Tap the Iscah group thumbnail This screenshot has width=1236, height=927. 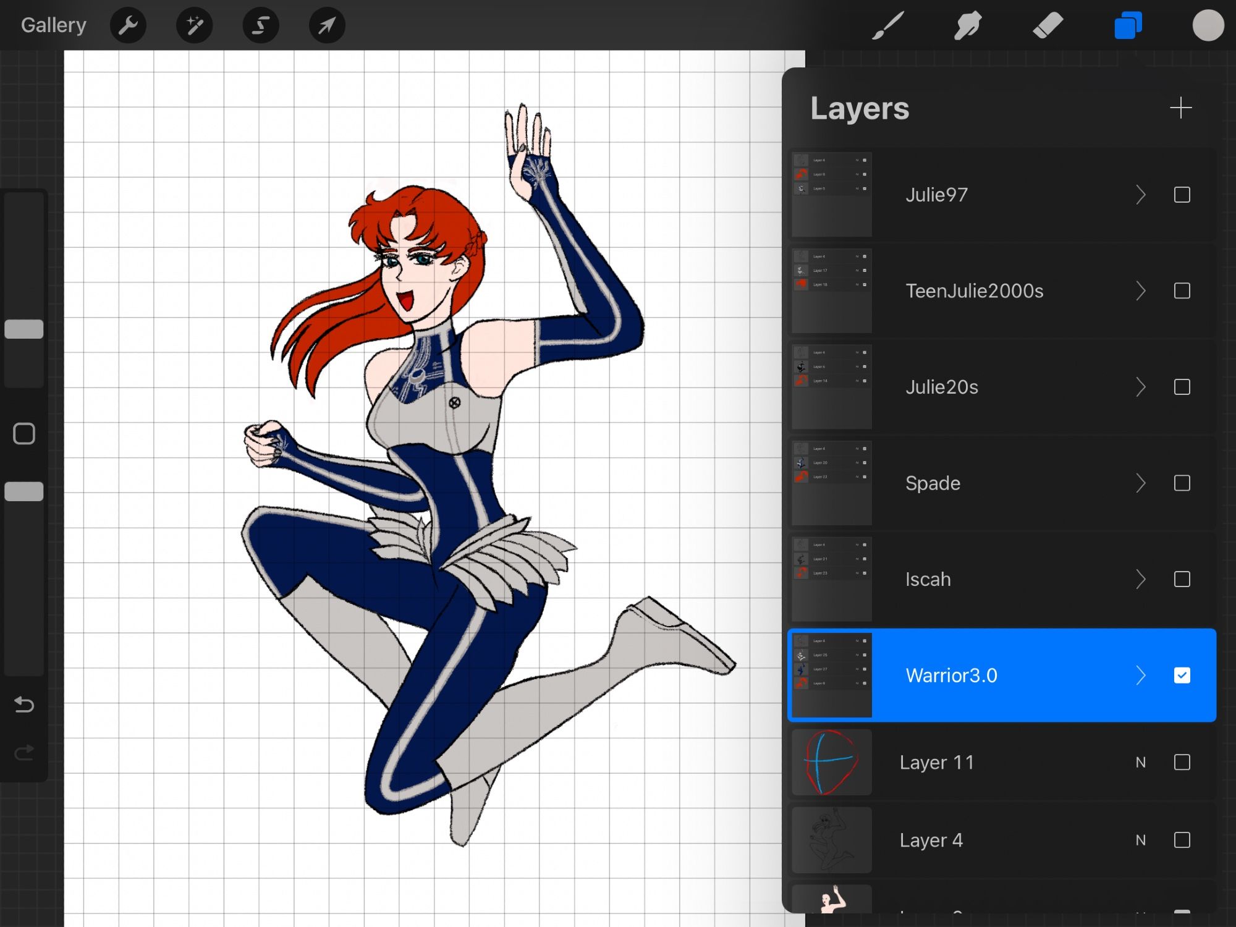tap(832, 579)
